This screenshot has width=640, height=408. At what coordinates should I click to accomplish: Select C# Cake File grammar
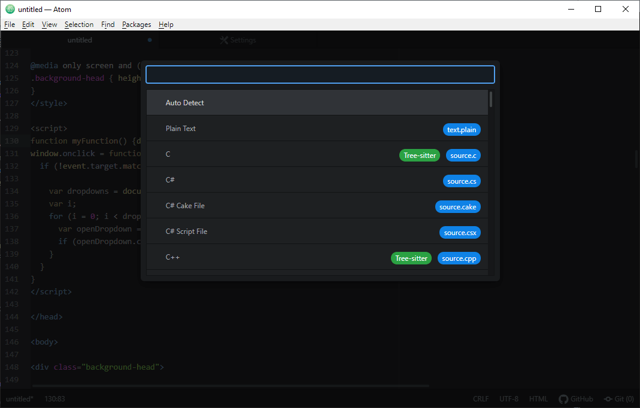point(317,206)
